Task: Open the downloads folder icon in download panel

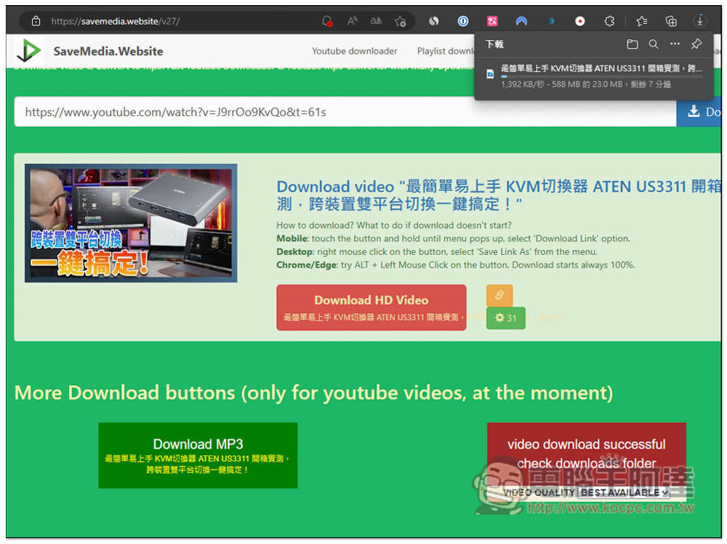Action: coord(632,44)
